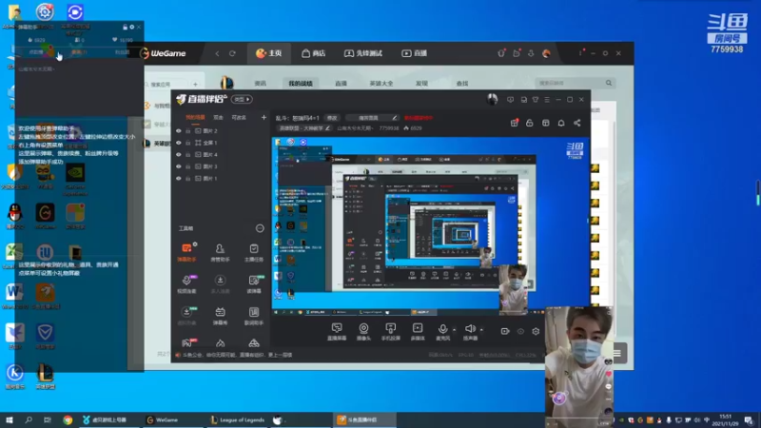Add Phone Screen-cast source
Image resolution: width=761 pixels, height=428 pixels.
coord(390,331)
